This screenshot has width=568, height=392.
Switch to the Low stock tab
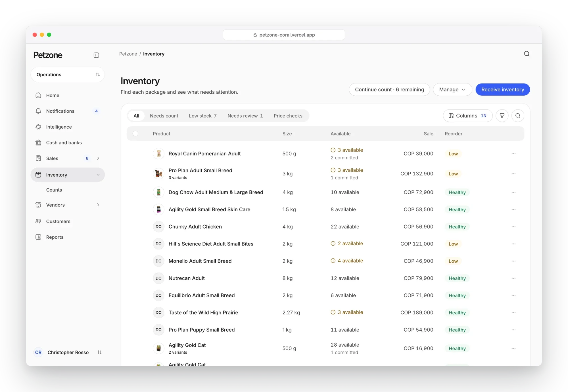coord(203,116)
